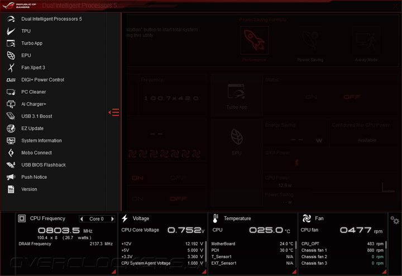Open TPU menu entry

[x=26, y=31]
